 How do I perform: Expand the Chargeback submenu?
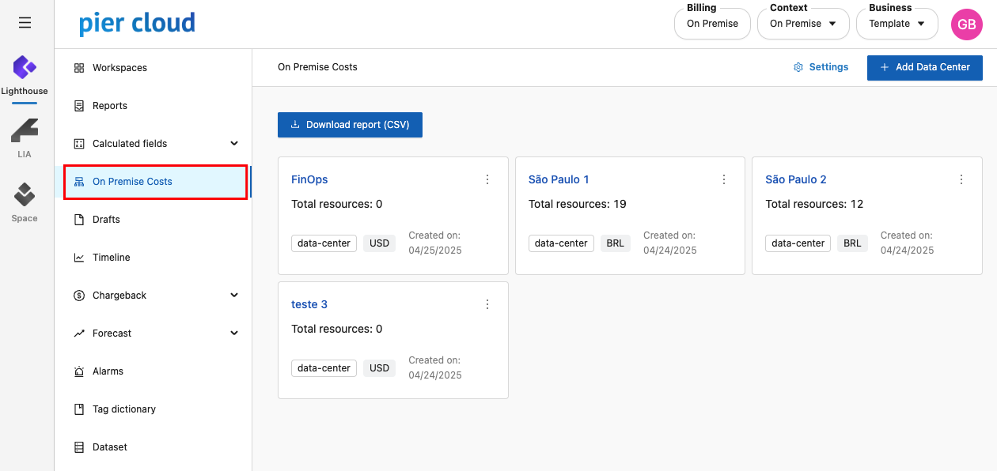(x=234, y=296)
